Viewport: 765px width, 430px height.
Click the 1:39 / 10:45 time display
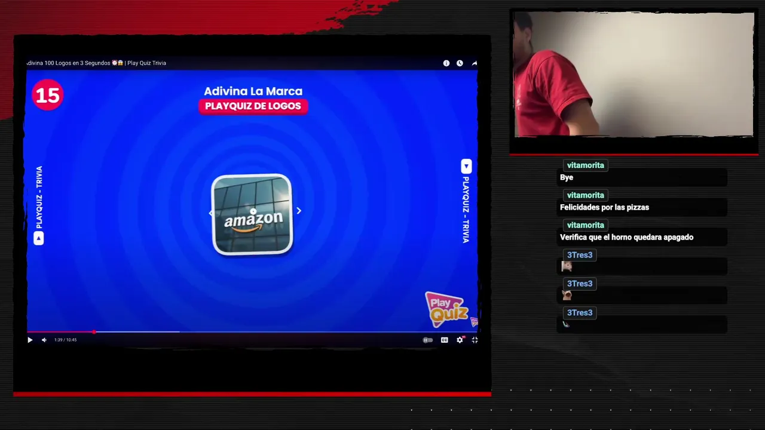(x=66, y=340)
